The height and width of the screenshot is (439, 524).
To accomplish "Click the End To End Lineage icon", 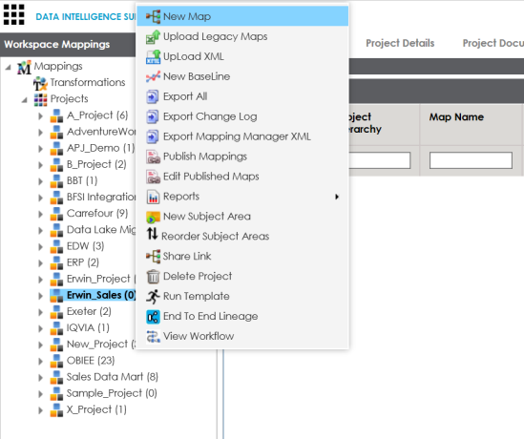I will click(x=153, y=317).
